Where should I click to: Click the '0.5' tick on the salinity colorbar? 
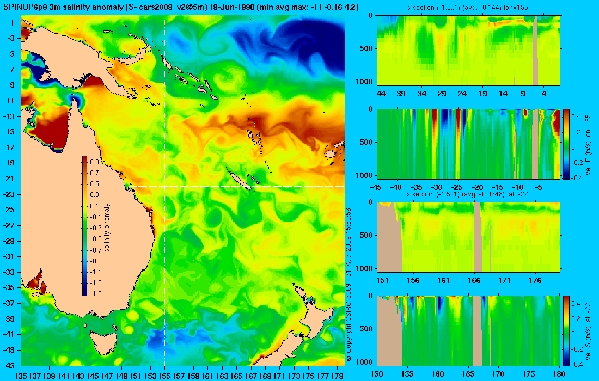(x=94, y=183)
